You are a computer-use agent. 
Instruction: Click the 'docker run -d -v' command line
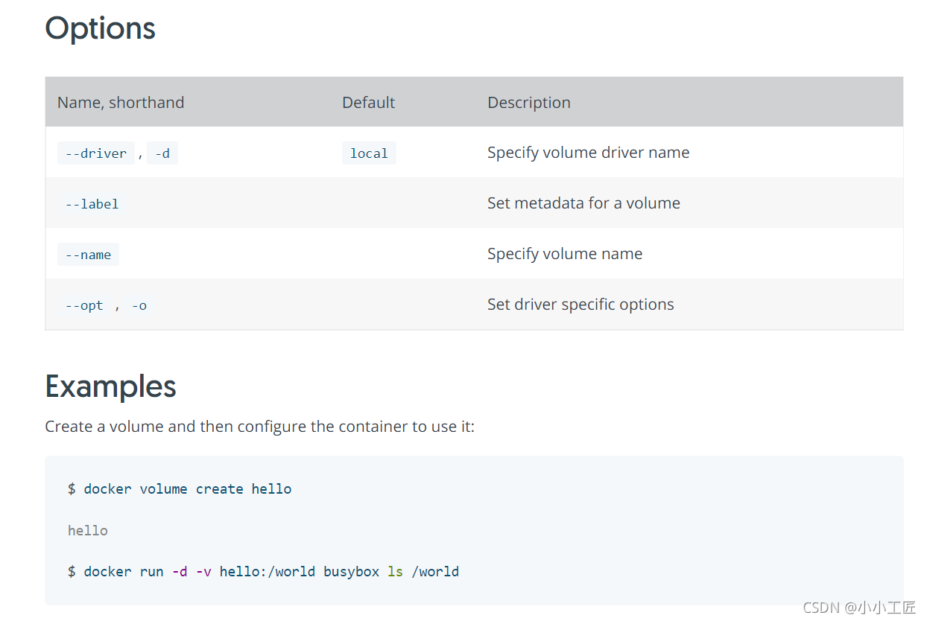pos(263,572)
